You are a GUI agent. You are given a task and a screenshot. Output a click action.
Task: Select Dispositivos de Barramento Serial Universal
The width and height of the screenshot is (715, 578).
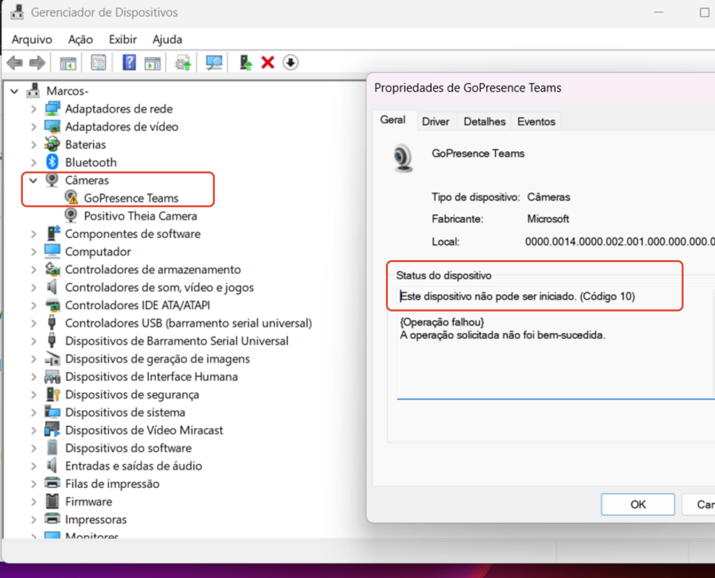pyautogui.click(x=177, y=341)
